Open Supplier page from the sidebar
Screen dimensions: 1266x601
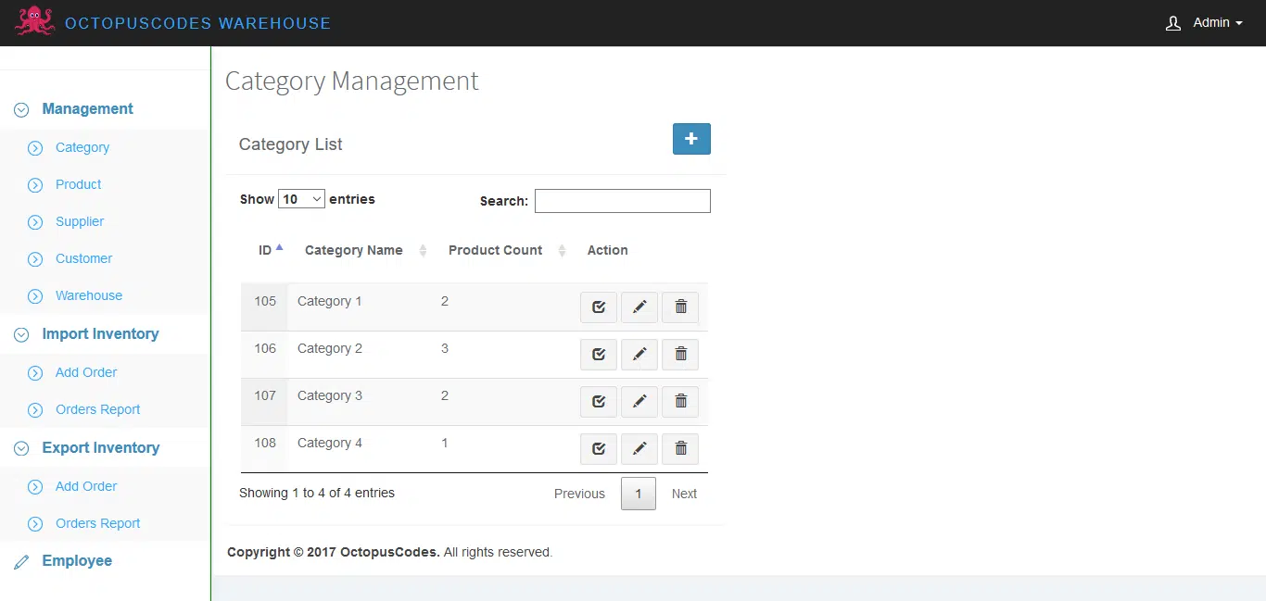point(80,221)
